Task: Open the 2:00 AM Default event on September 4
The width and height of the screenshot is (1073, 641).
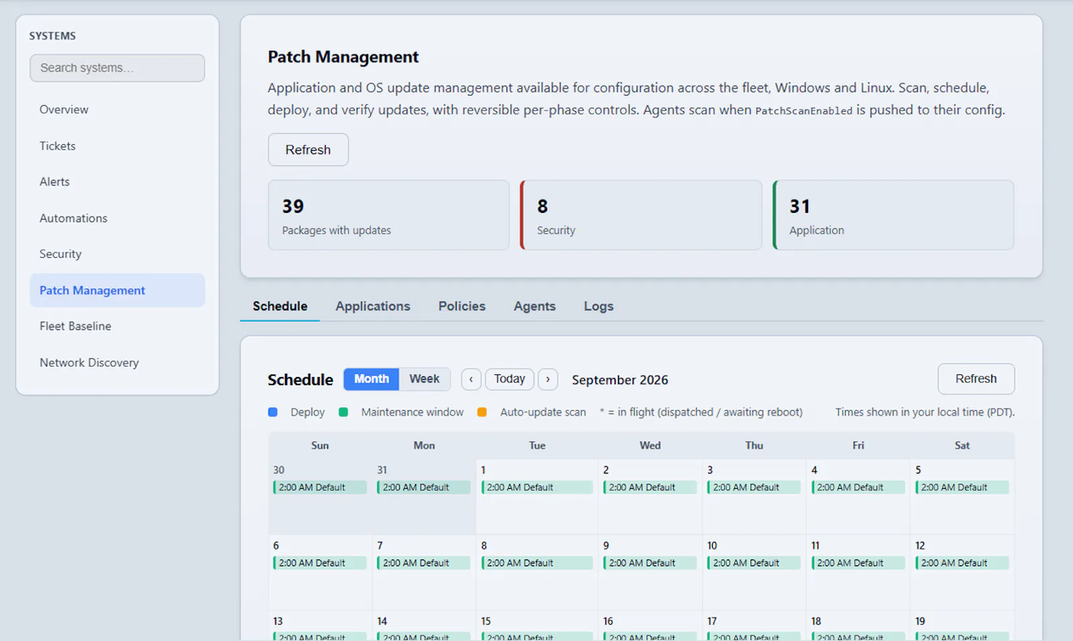Action: (858, 488)
